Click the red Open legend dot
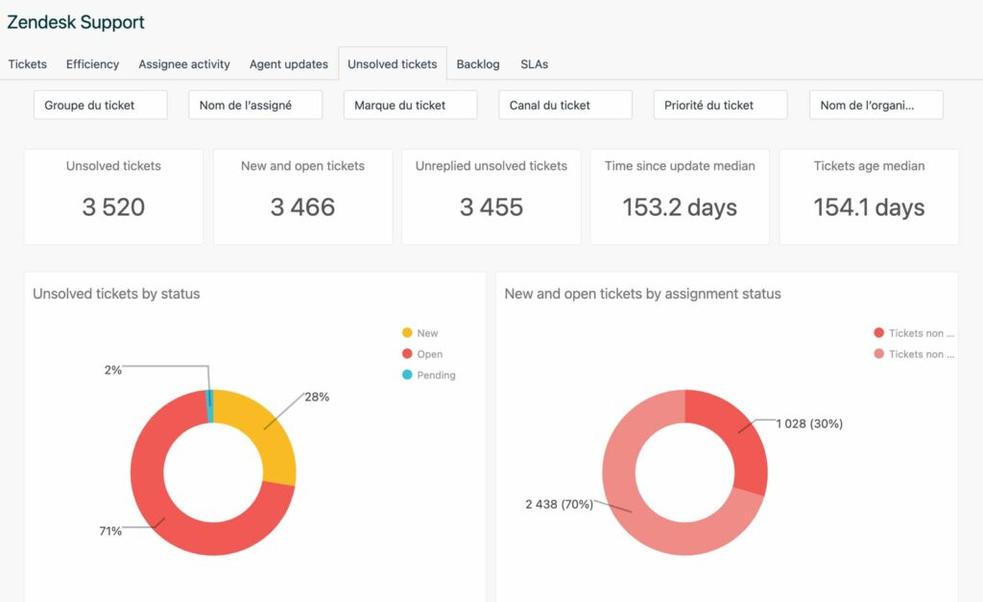This screenshot has height=602, width=983. tap(407, 353)
